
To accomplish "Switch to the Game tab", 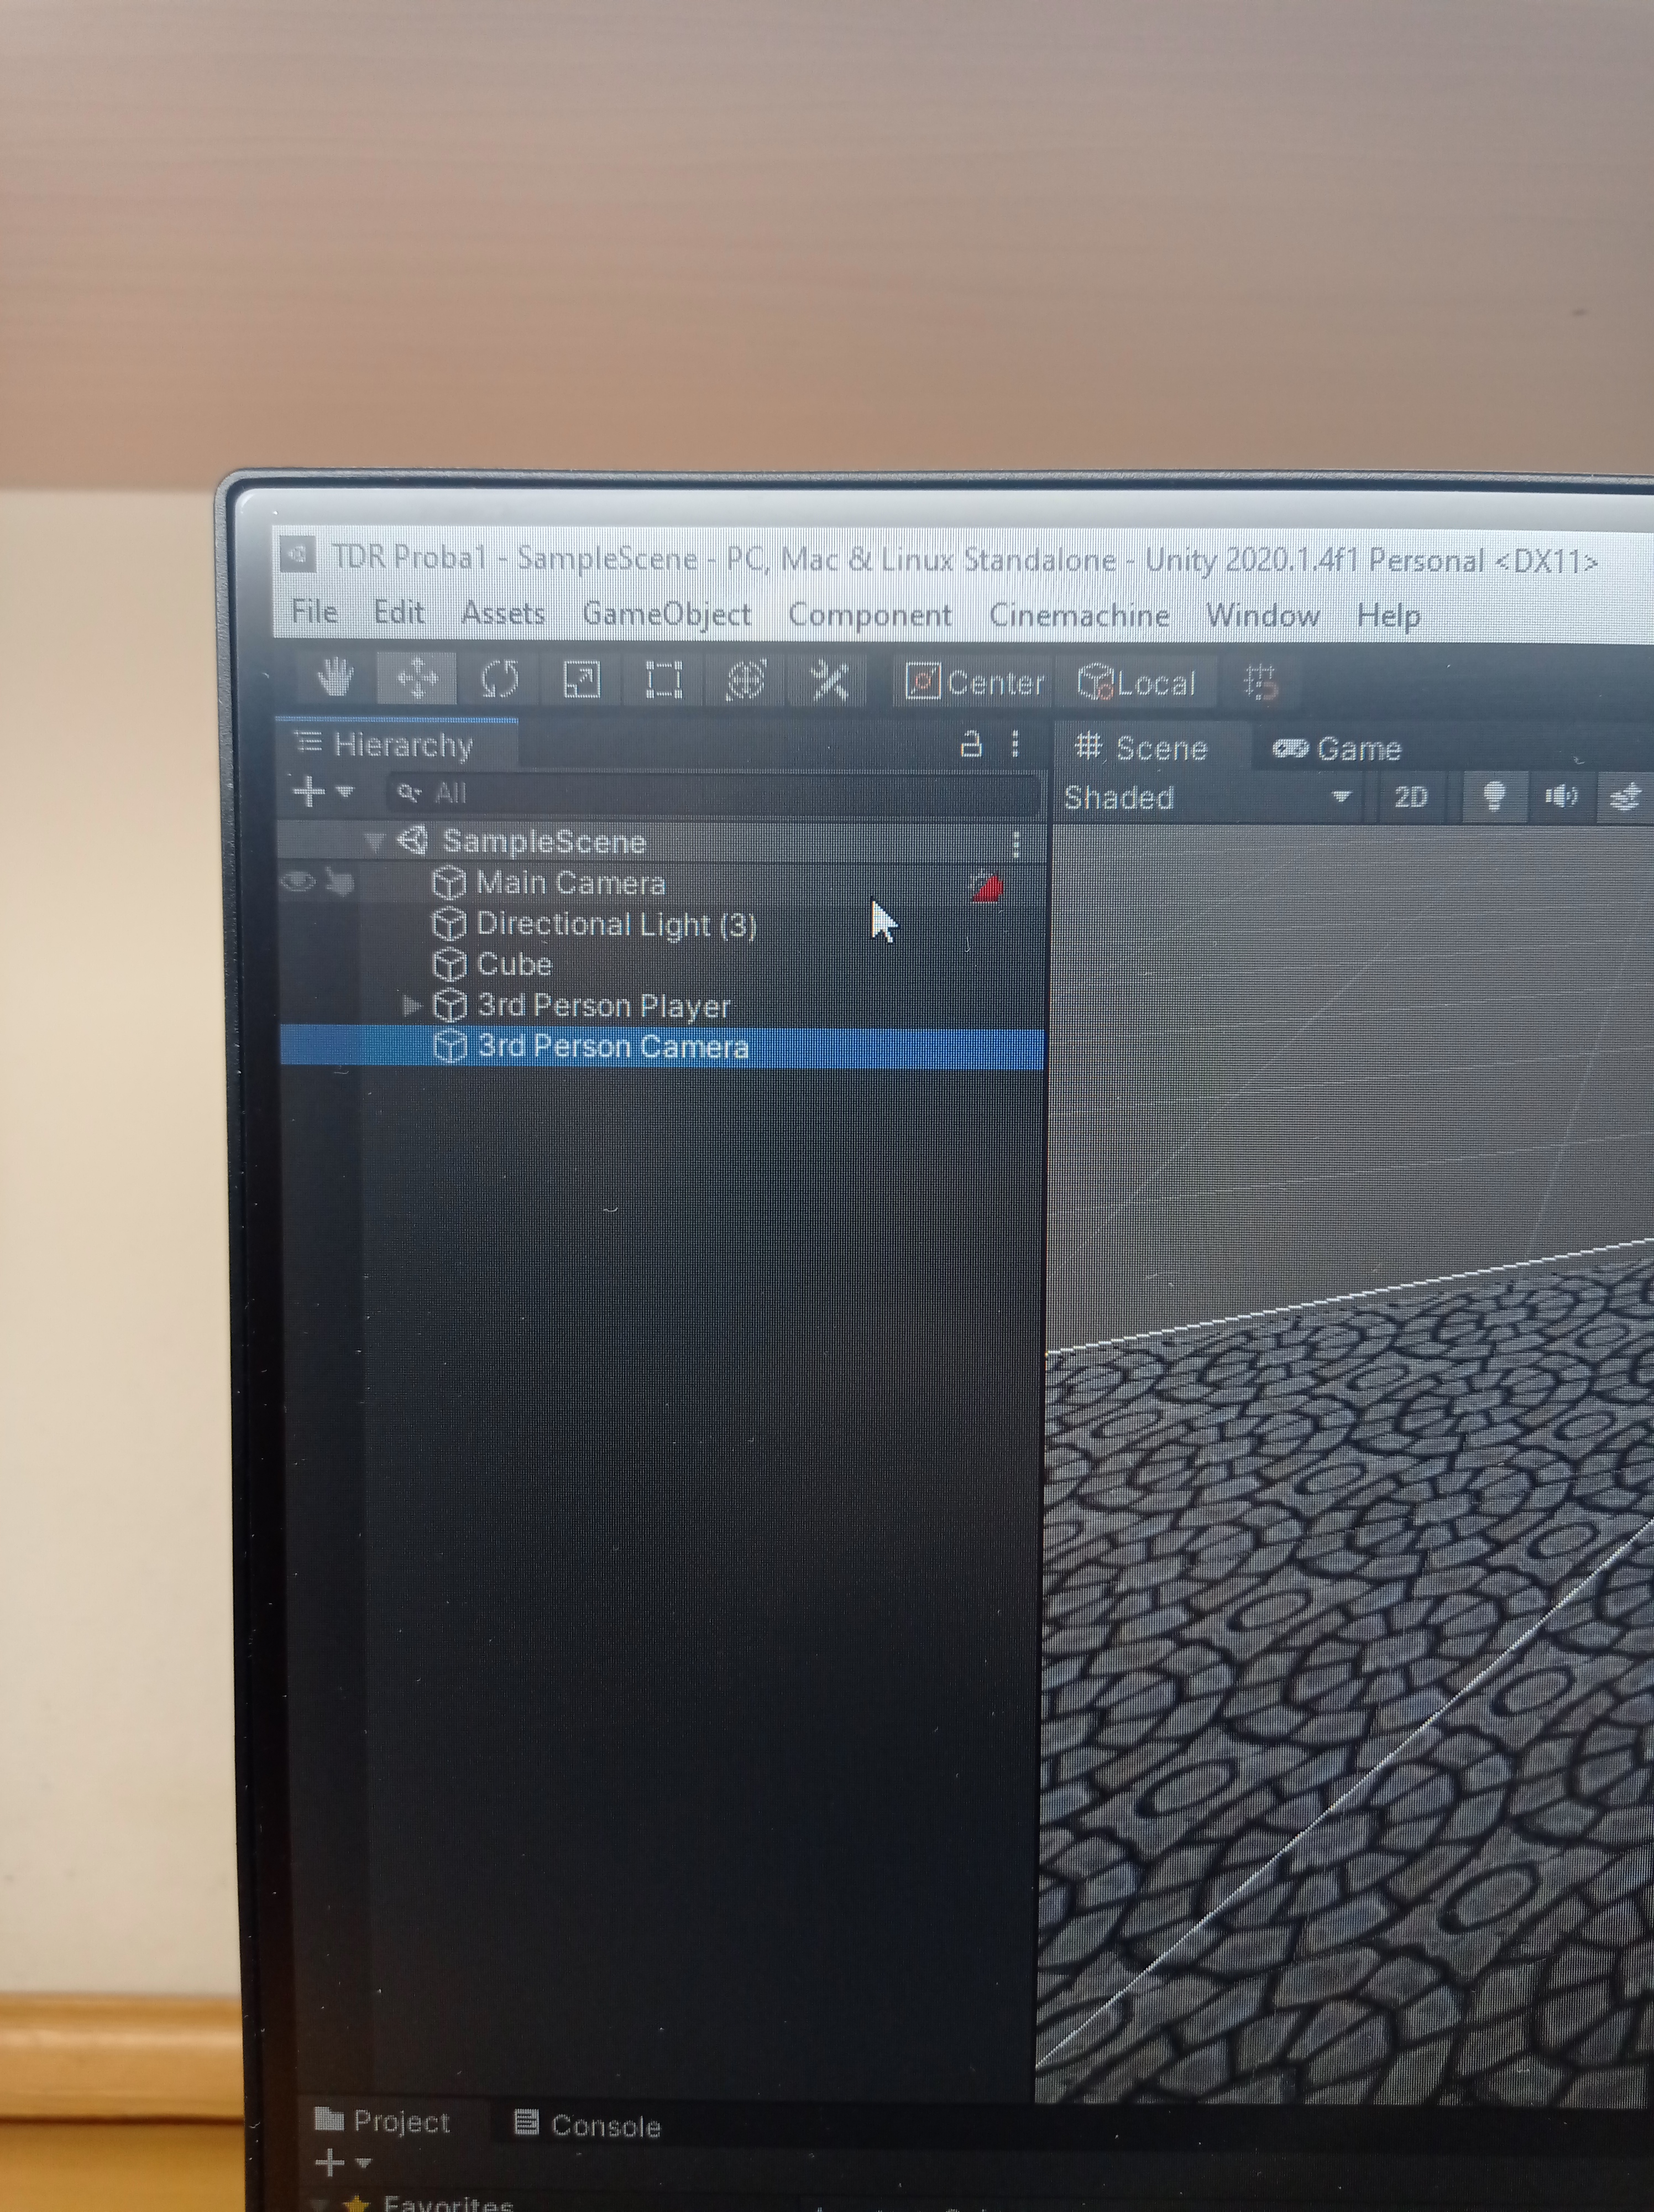I will 1337,749.
